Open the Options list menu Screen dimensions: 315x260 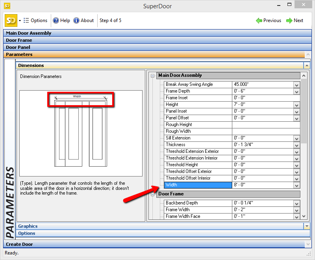coord(35,20)
